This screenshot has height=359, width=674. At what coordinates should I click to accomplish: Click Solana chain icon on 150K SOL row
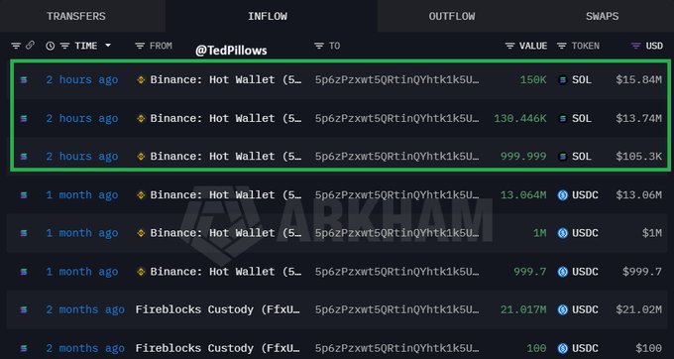pyautogui.click(x=24, y=80)
